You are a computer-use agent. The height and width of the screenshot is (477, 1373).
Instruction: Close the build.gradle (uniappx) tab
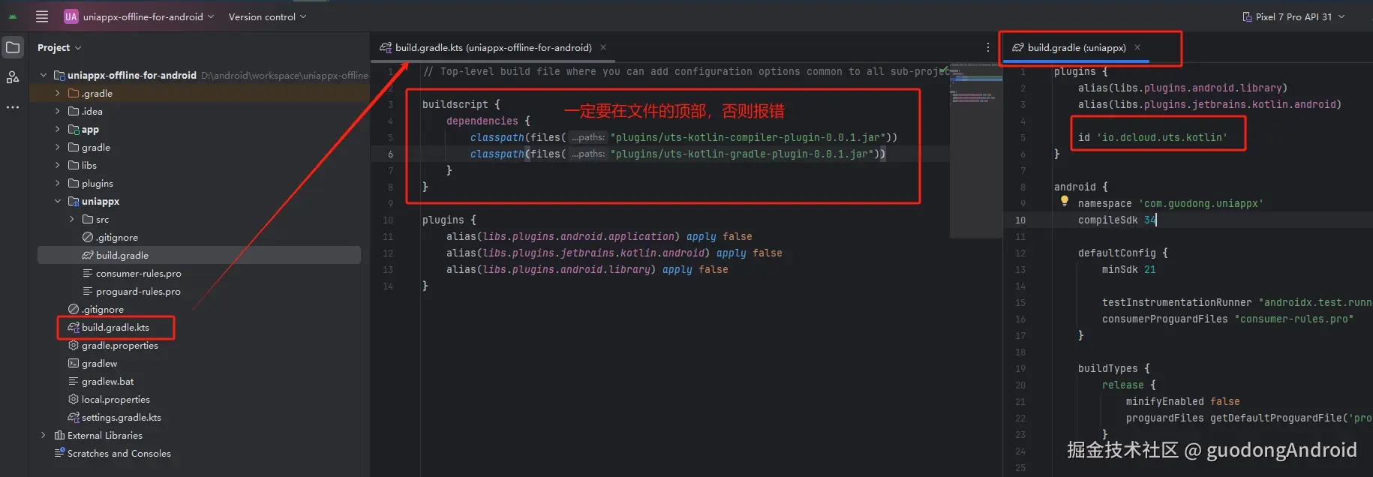(1137, 47)
